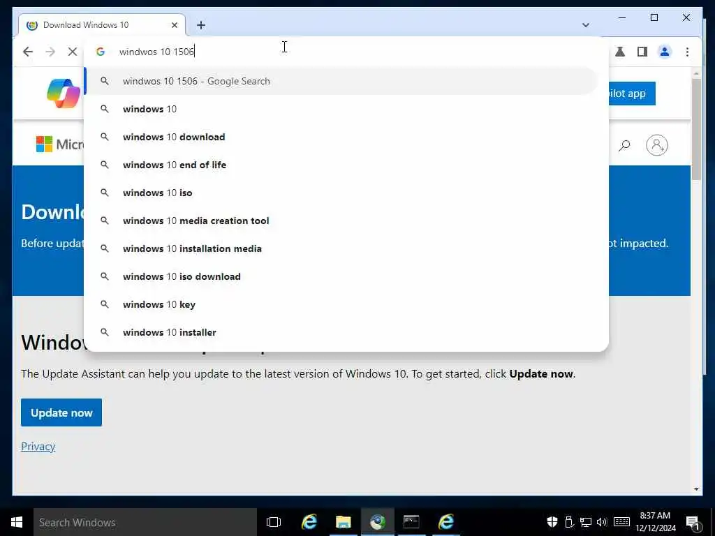The image size is (715, 536).
Task: Pick 'windows 10 iso' suggestion
Action: [341, 193]
